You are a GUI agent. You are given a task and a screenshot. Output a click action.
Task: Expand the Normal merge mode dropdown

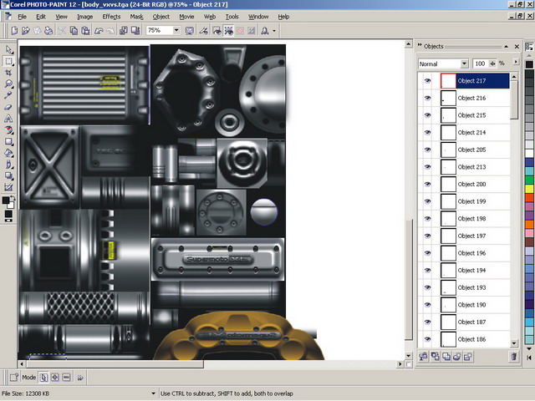465,63
